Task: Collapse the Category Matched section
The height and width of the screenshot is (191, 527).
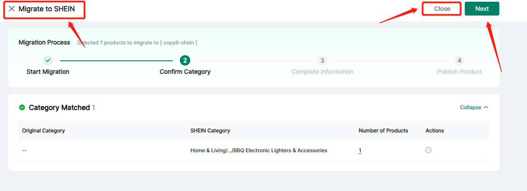Action: (x=470, y=107)
